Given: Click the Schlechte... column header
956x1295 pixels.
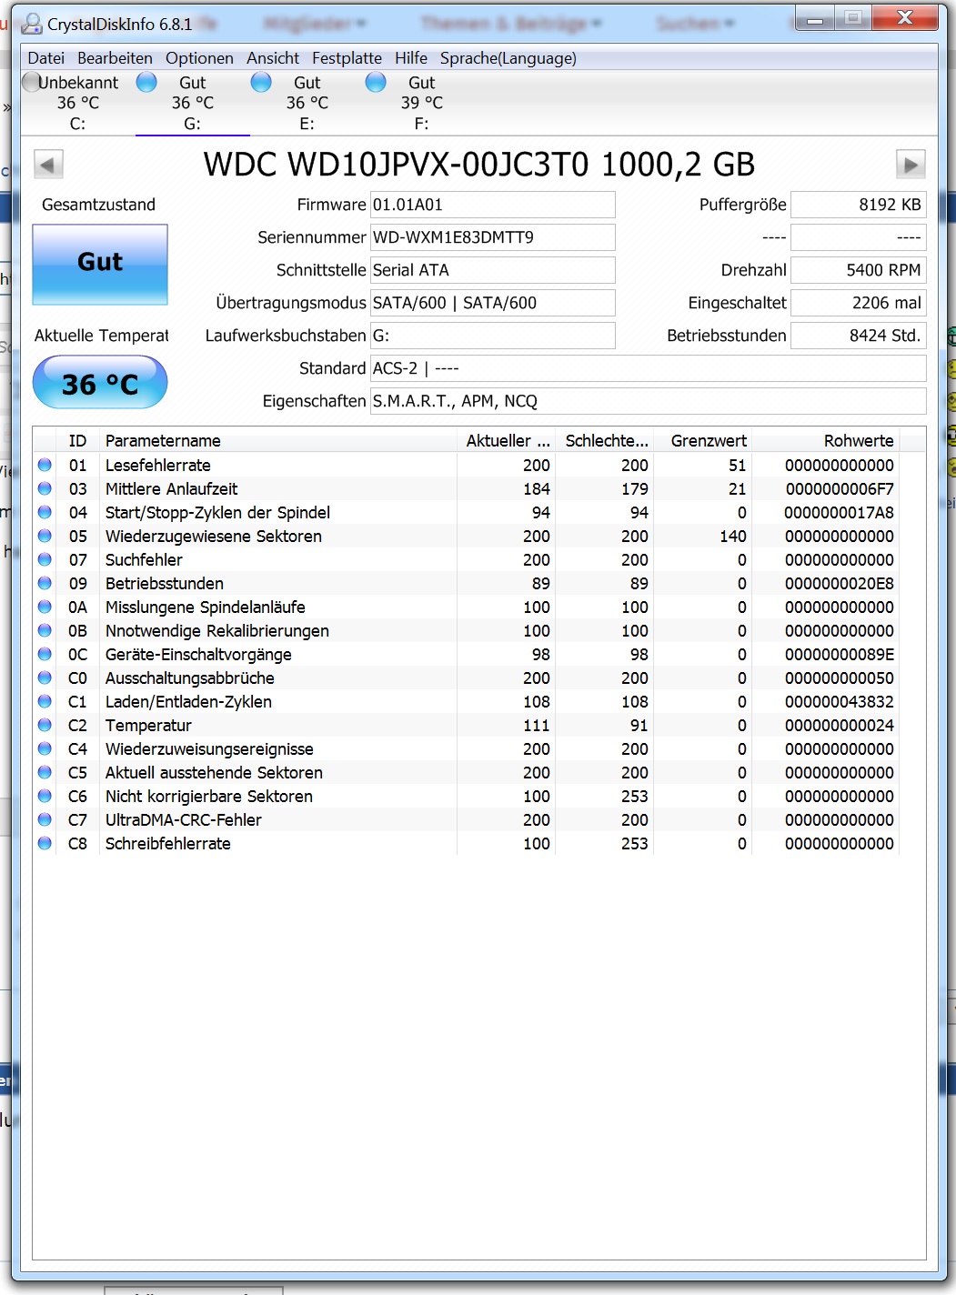Looking at the screenshot, I should 604,440.
